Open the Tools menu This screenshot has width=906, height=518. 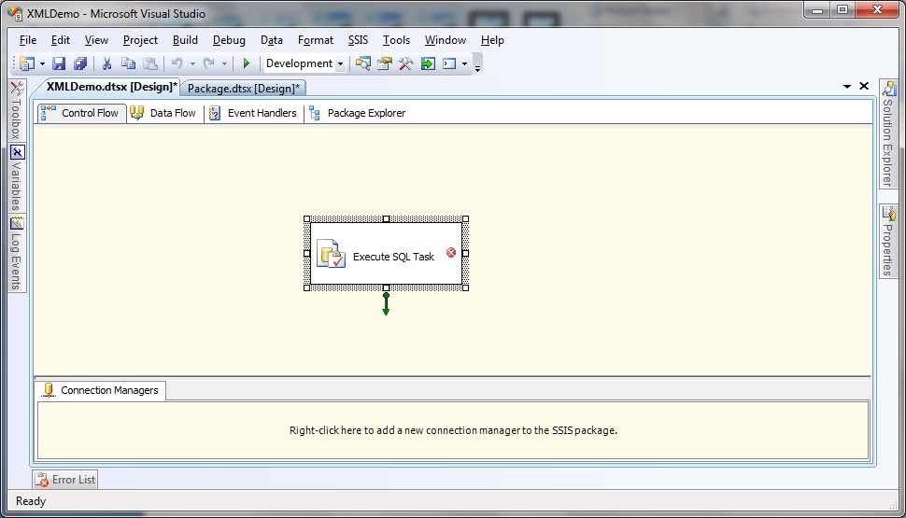click(396, 40)
